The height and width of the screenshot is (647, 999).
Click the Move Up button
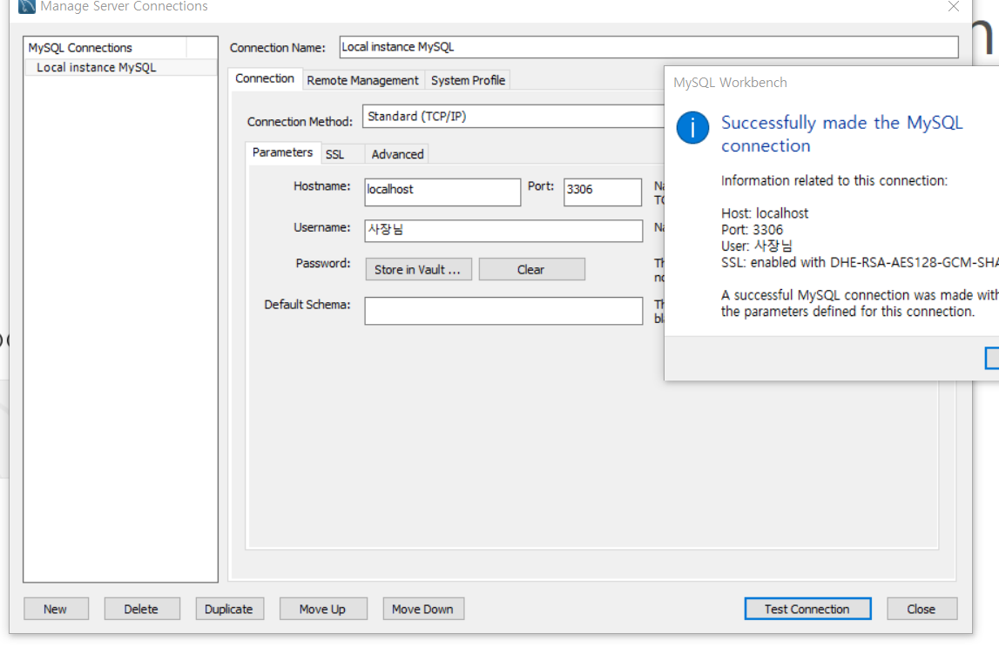tap(323, 609)
